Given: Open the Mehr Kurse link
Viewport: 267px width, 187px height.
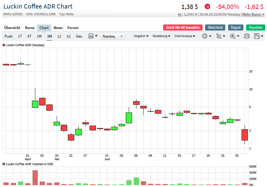Looking at the screenshot, I should (254, 14).
